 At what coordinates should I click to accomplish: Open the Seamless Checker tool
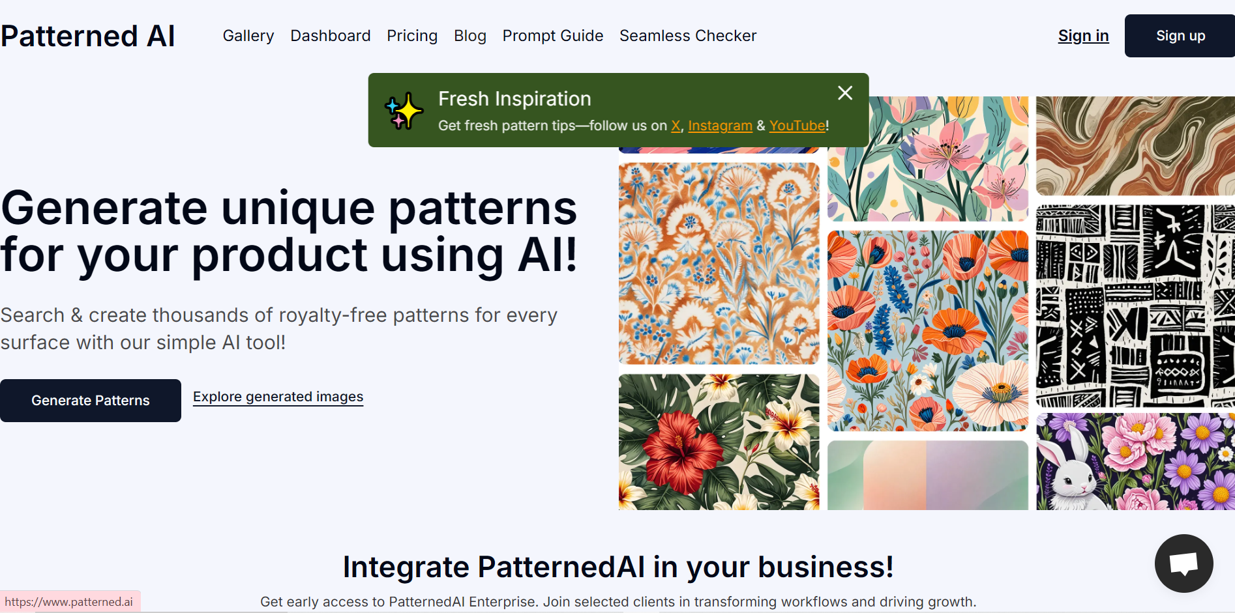coord(688,36)
